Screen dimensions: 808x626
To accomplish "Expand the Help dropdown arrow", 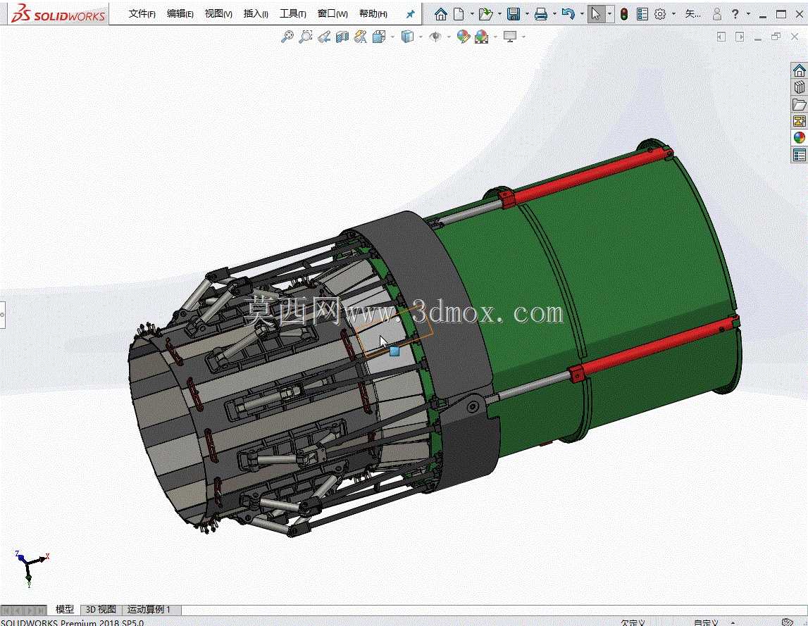I will 748,14.
